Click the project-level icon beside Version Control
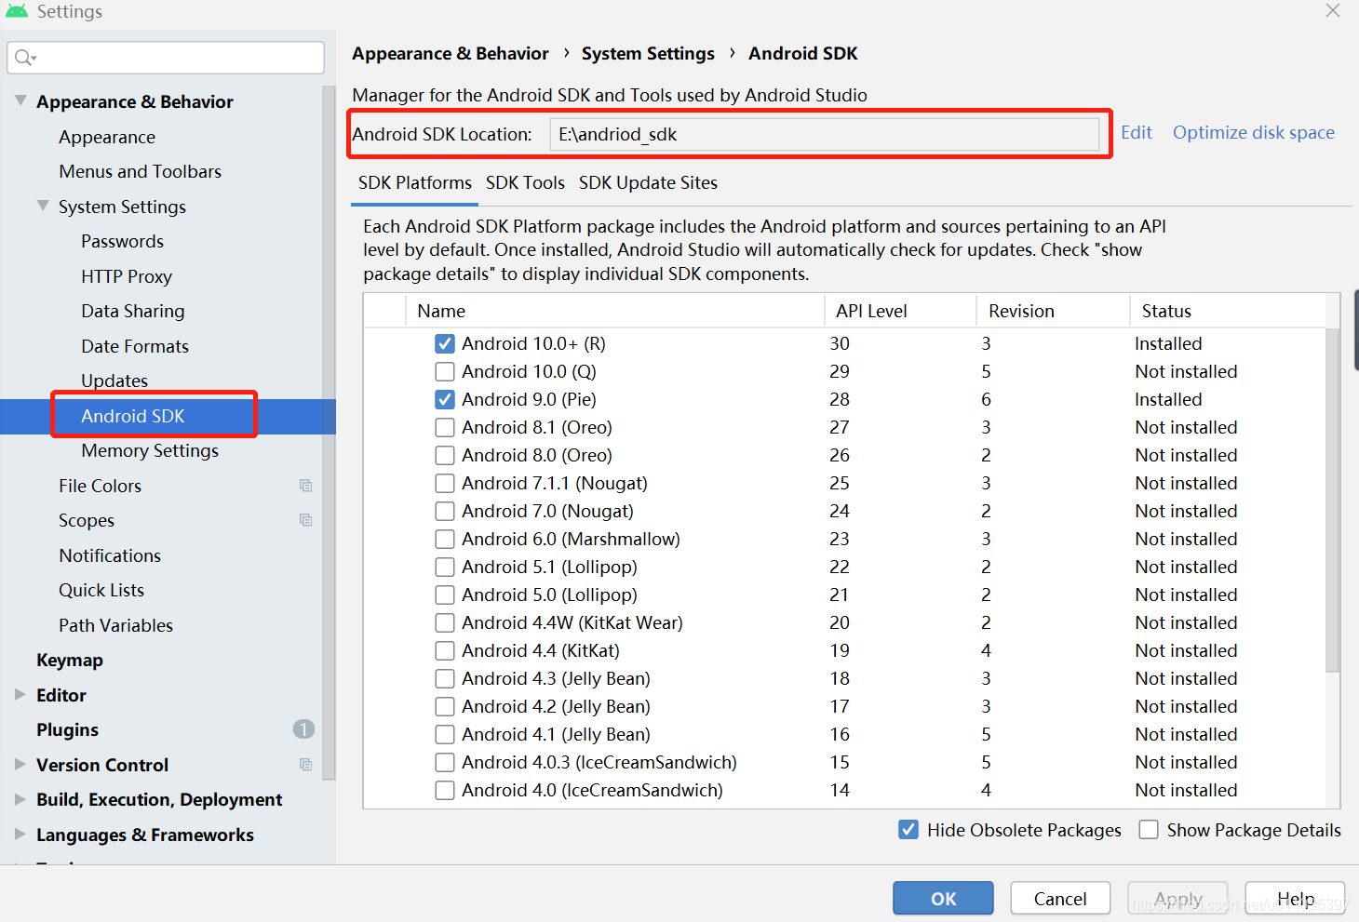1359x922 pixels. (x=305, y=765)
